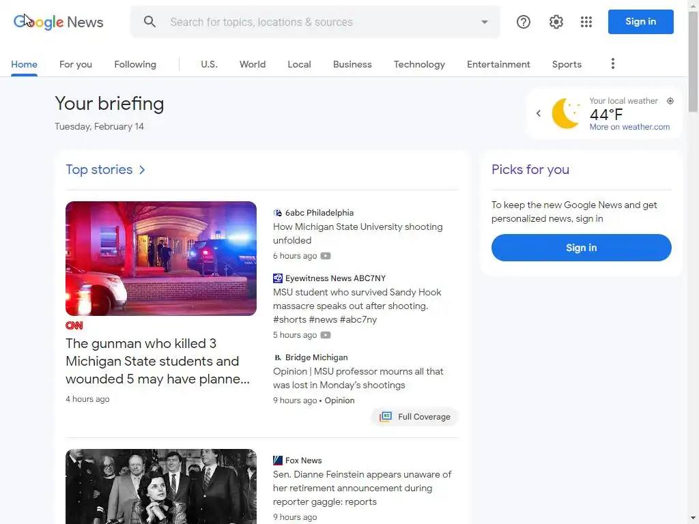The width and height of the screenshot is (699, 524).
Task: Open the police scene story thumbnail
Action: [x=161, y=259]
